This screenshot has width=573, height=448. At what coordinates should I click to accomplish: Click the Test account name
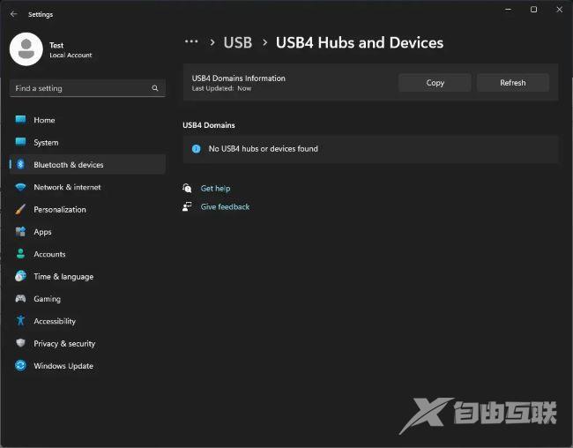(56, 45)
